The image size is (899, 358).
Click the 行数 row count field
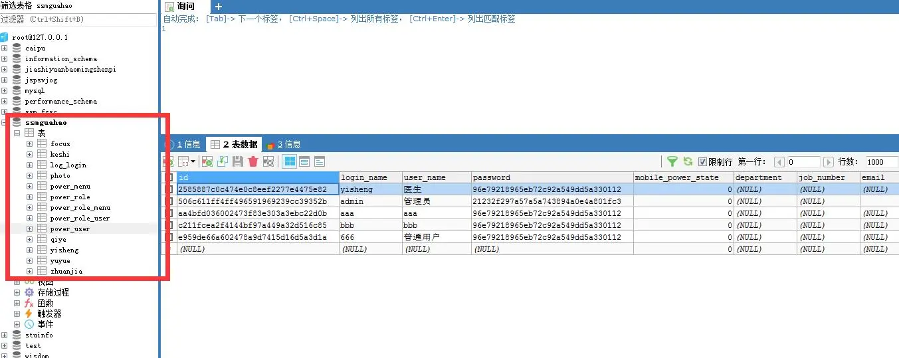click(882, 162)
